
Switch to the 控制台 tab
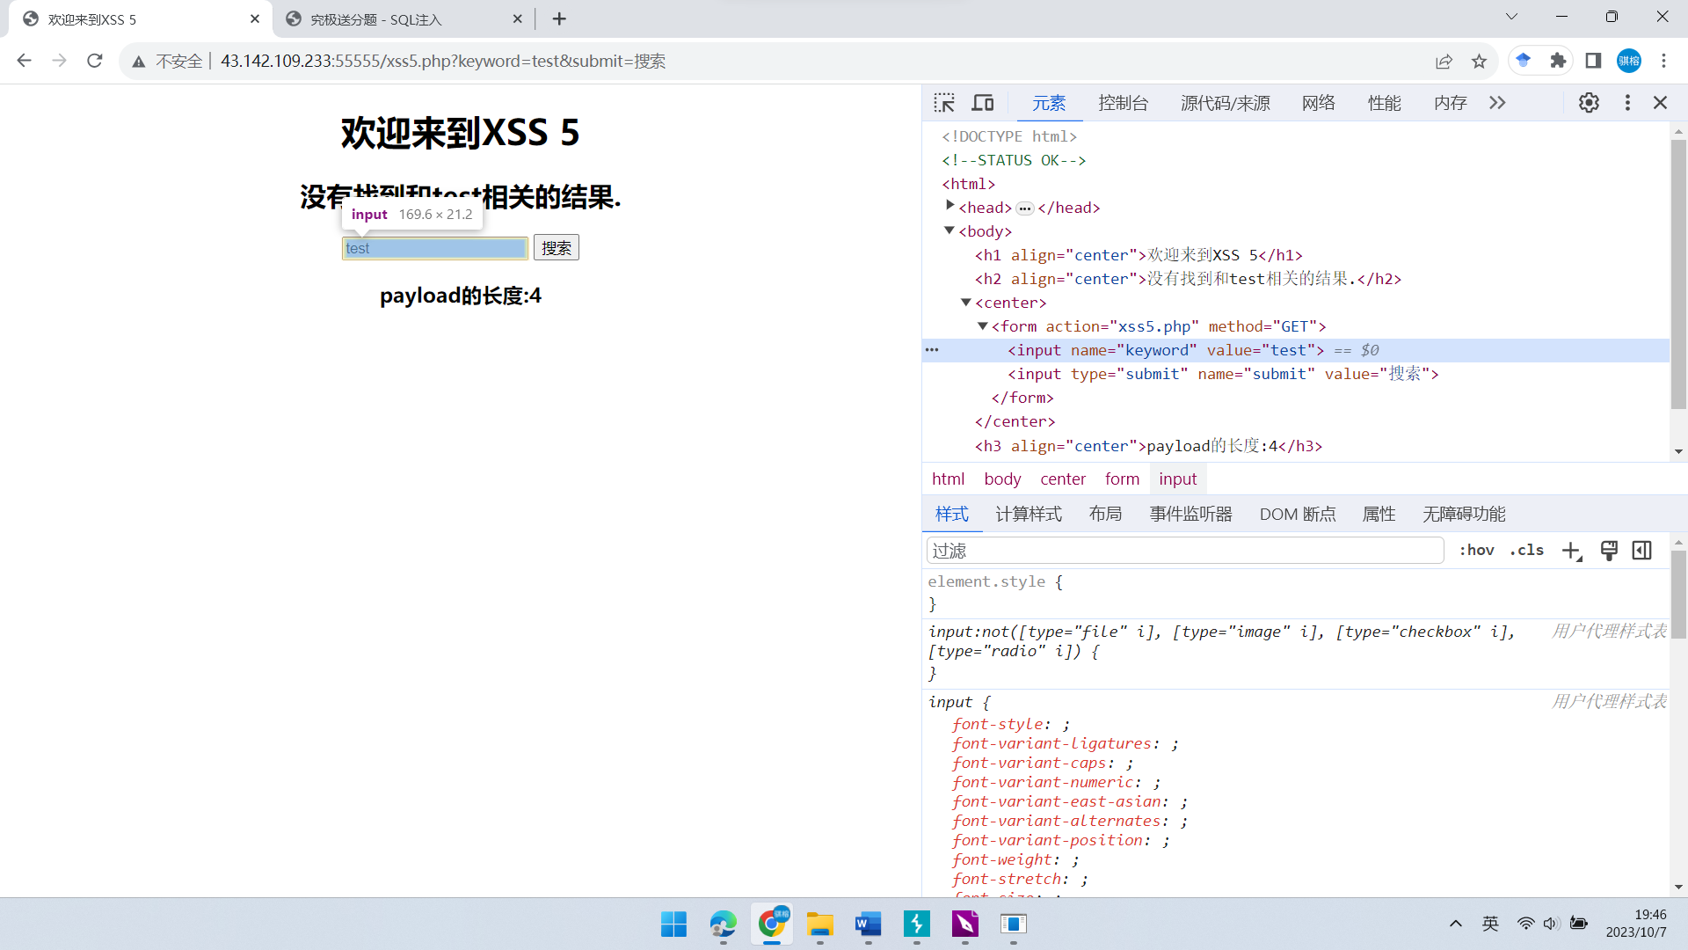coord(1124,103)
